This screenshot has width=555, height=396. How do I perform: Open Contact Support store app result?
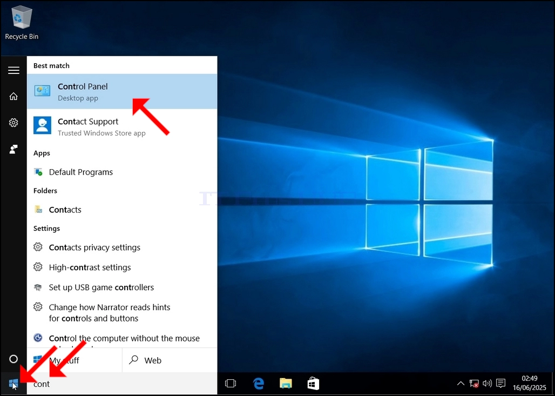pos(122,126)
